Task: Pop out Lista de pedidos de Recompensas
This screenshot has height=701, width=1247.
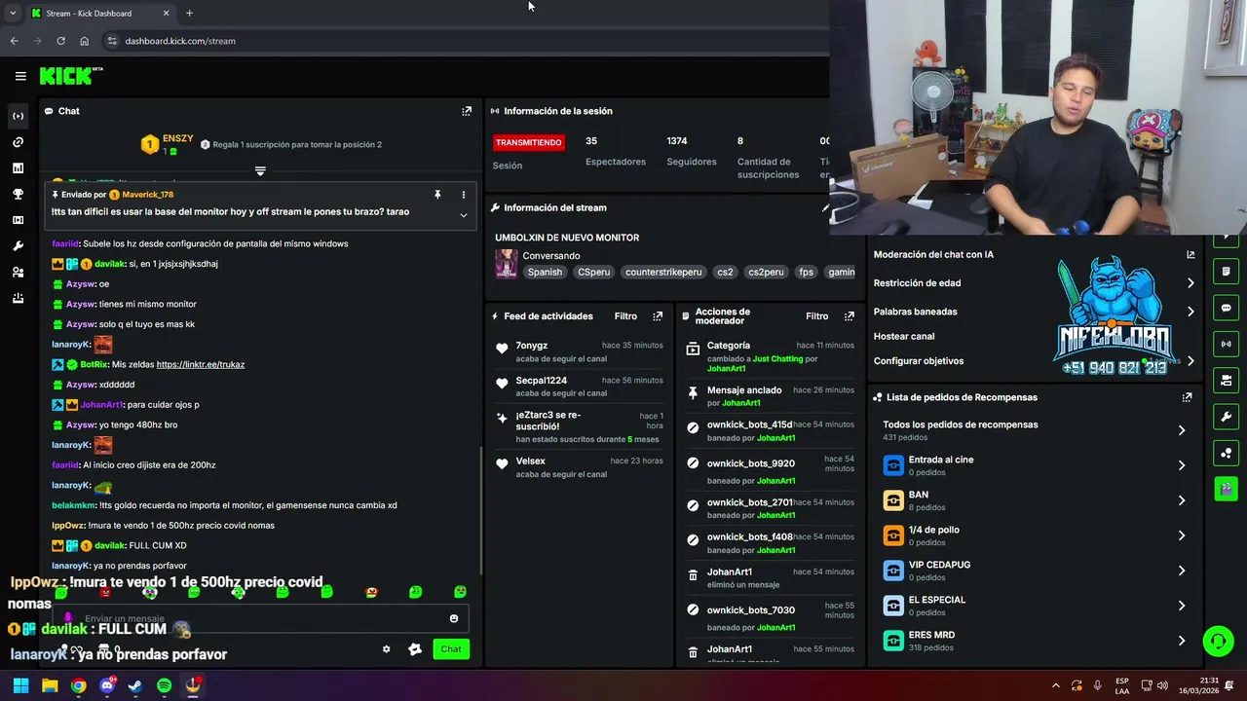Action: tap(1187, 397)
